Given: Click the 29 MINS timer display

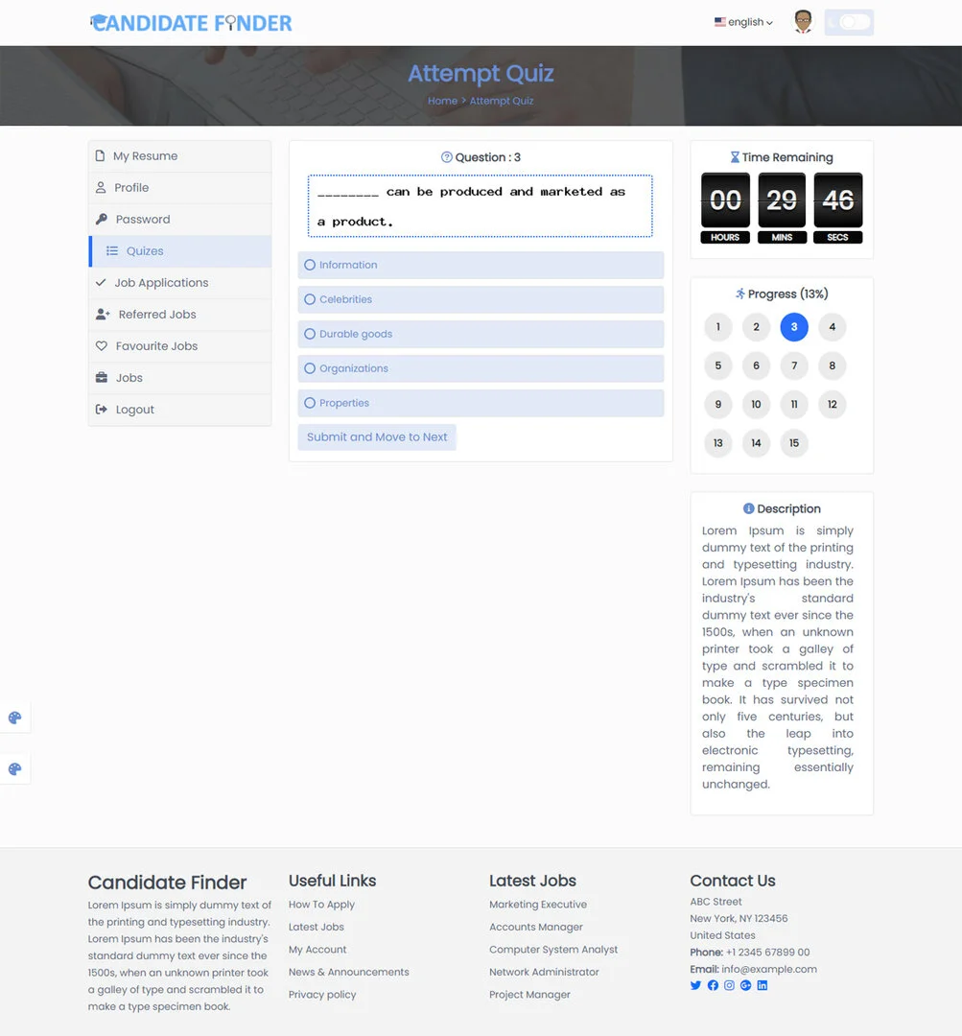Looking at the screenshot, I should coord(782,208).
